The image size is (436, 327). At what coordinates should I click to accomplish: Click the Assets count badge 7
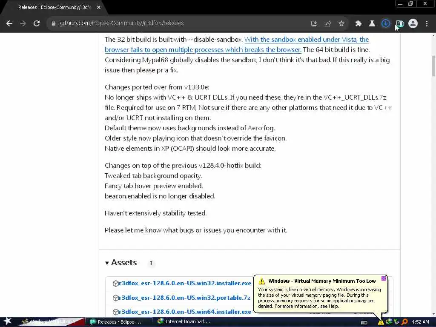[x=151, y=263]
